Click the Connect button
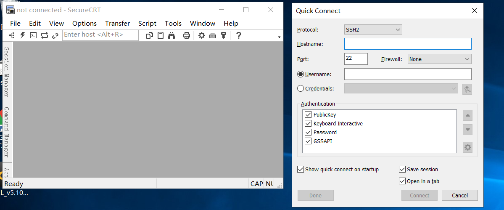The image size is (504, 210). [x=420, y=195]
